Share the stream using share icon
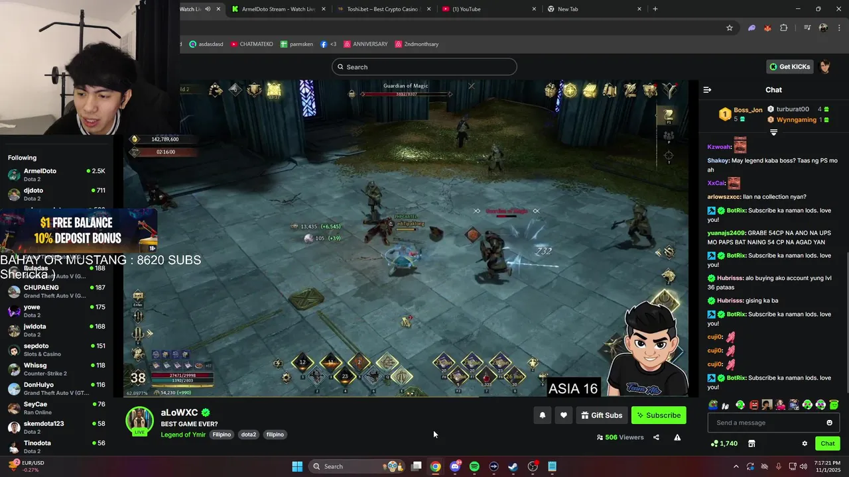 (656, 437)
